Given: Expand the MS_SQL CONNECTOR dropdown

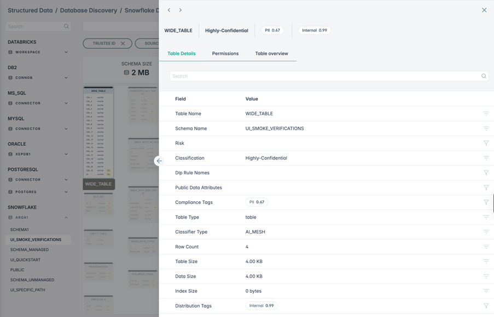Looking at the screenshot, I should coord(66,103).
